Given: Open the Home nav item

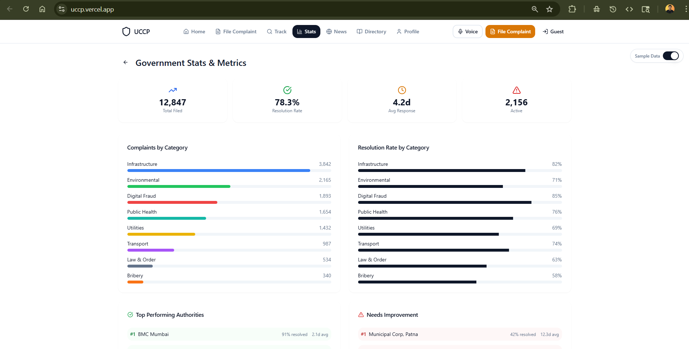Looking at the screenshot, I should (x=194, y=31).
